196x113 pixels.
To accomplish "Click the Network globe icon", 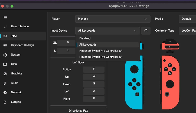I will click(x=5, y=93).
